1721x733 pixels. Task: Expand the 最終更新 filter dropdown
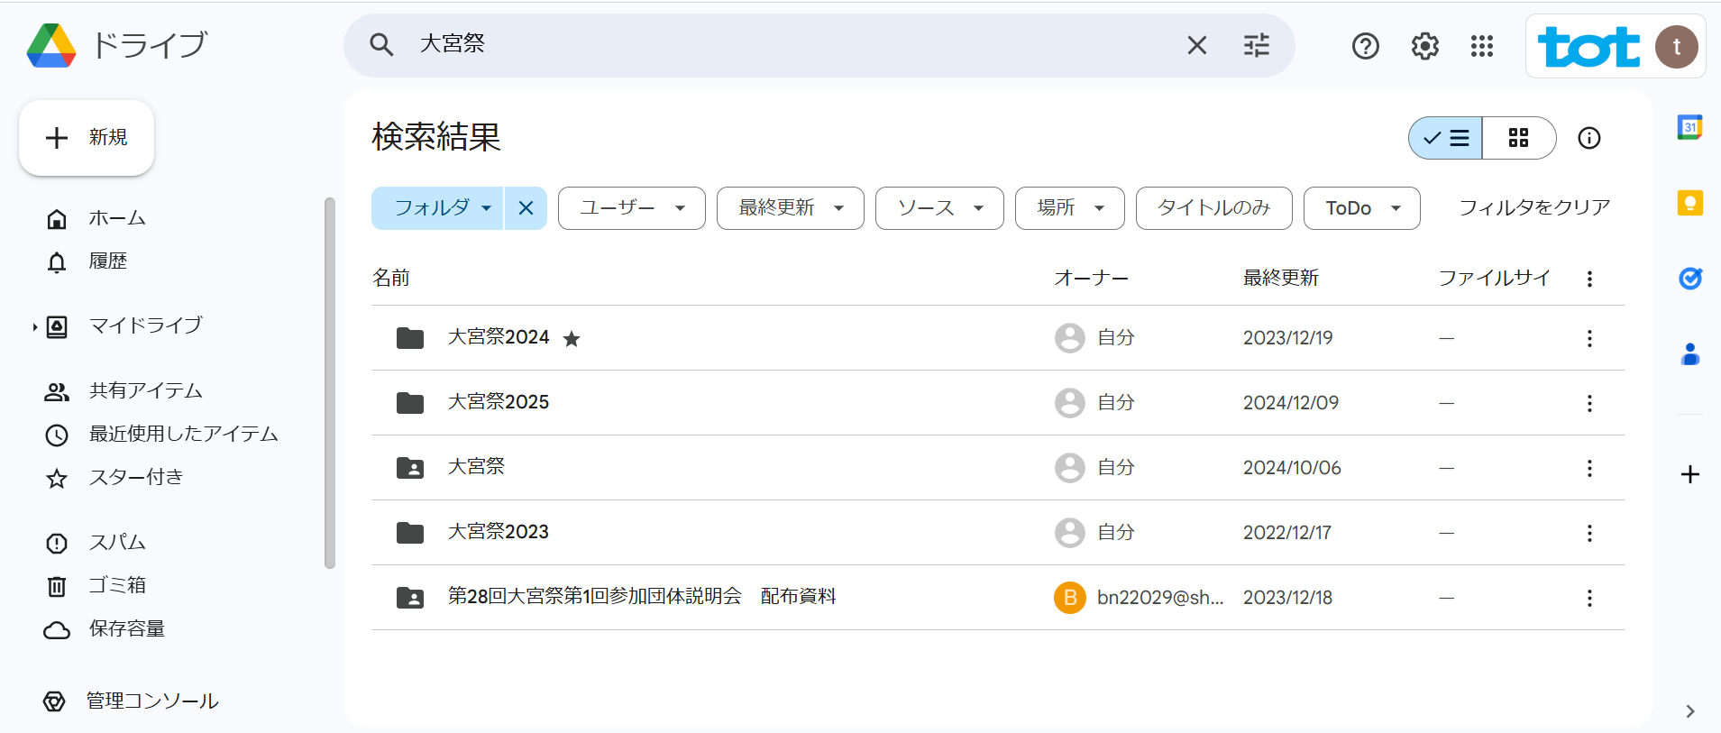(790, 208)
